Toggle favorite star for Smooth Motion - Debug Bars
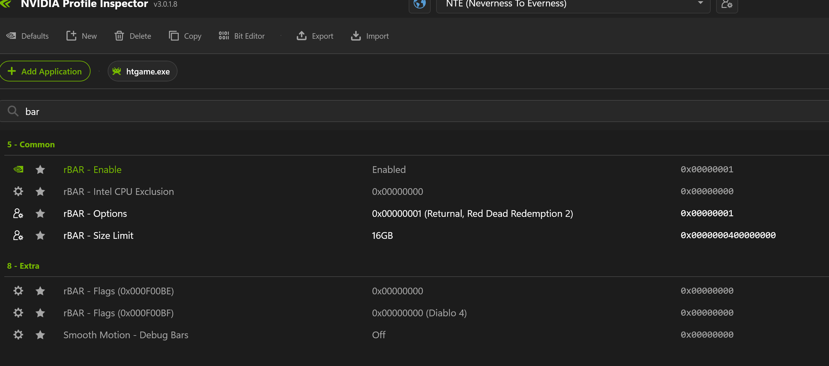The width and height of the screenshot is (829, 366). tap(40, 335)
